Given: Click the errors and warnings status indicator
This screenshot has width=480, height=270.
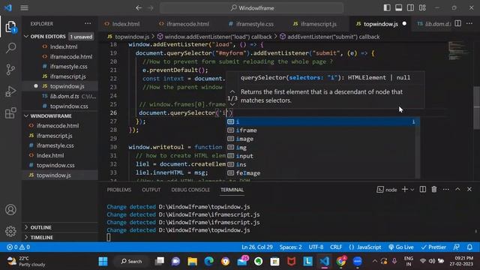Looking at the screenshot, I should point(18,247).
